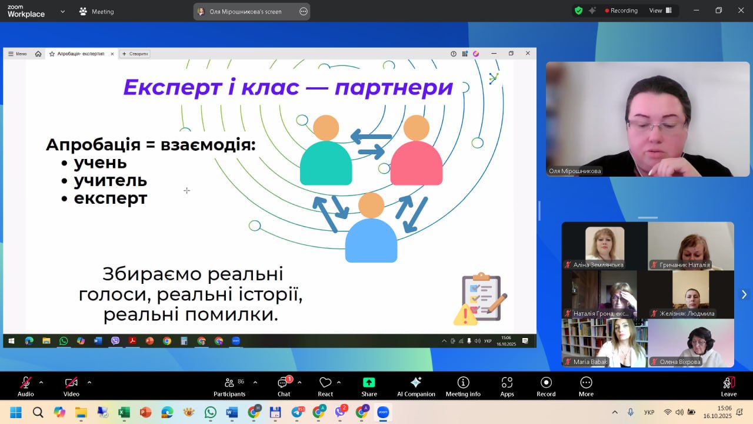The image size is (753, 424).
Task: Open the View layout dropdown
Action: 660,11
